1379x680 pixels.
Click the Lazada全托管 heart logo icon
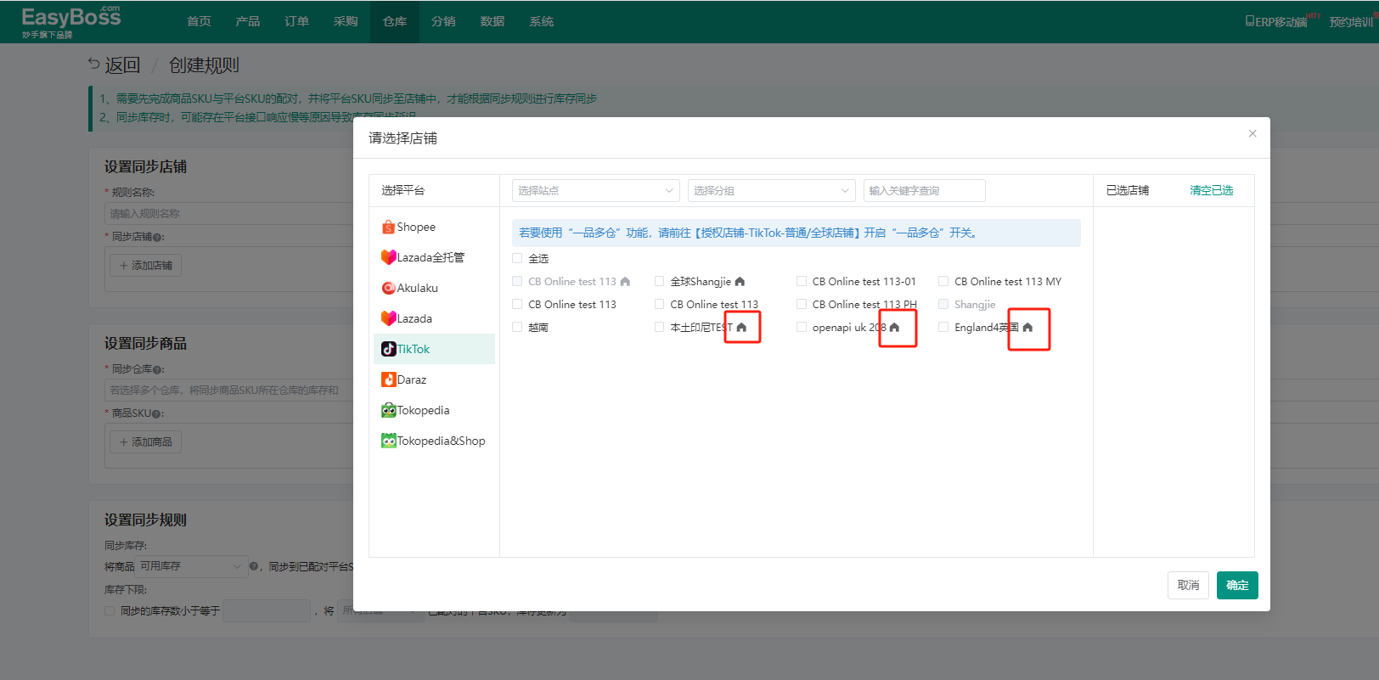(x=388, y=257)
